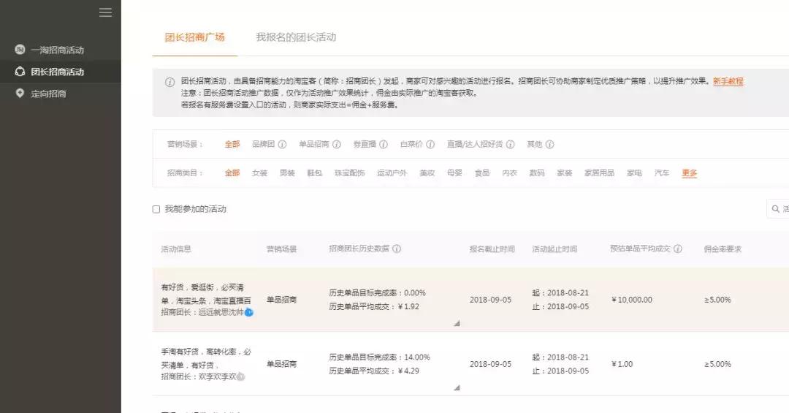Click the ¥10,000.00 estimate value
This screenshot has width=789, height=413.
[632, 300]
